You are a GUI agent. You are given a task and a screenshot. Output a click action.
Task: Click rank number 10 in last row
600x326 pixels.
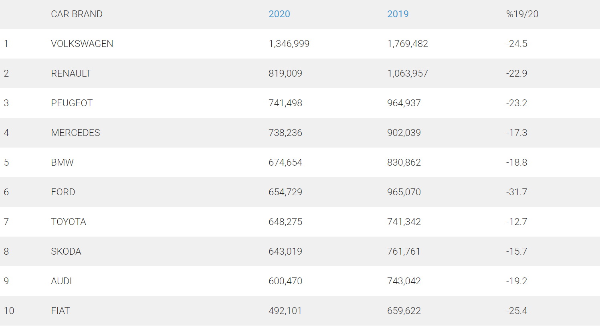(9, 311)
